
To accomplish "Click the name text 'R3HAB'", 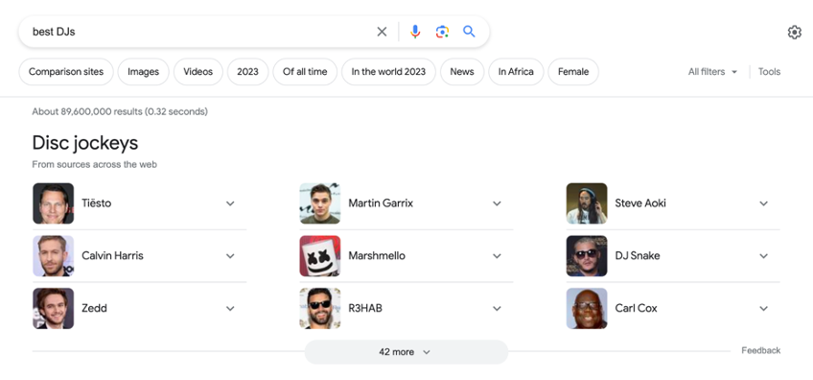I will click(x=365, y=308).
